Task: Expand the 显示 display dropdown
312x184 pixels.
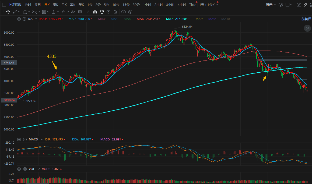Action: pyautogui.click(x=271, y=5)
